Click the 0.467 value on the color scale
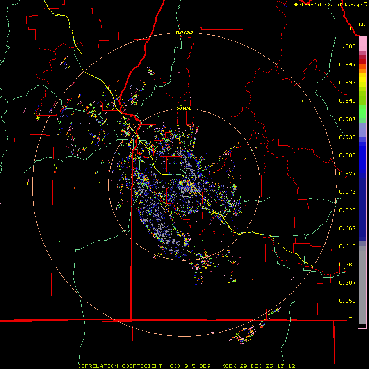This screenshot has width=369, height=369. point(347,228)
